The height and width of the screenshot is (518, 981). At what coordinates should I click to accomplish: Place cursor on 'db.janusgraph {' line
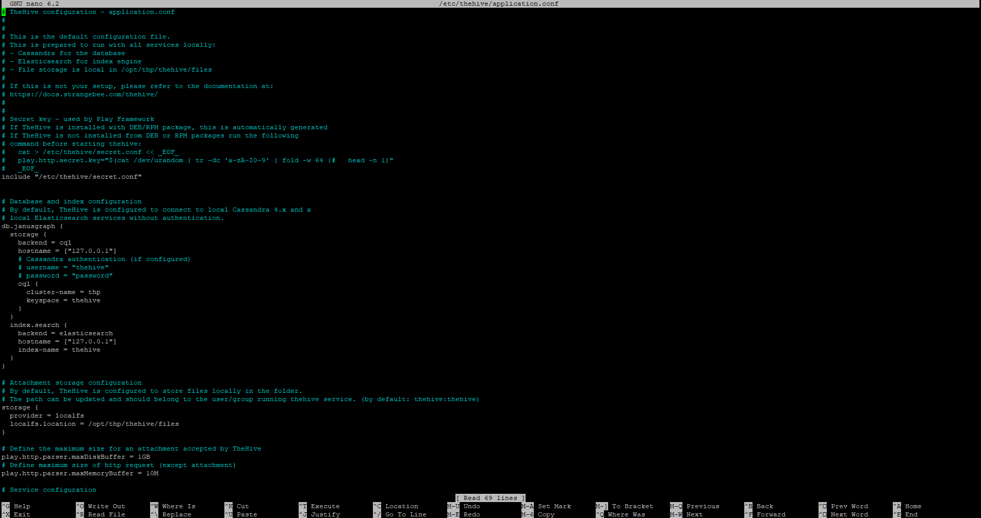click(32, 226)
